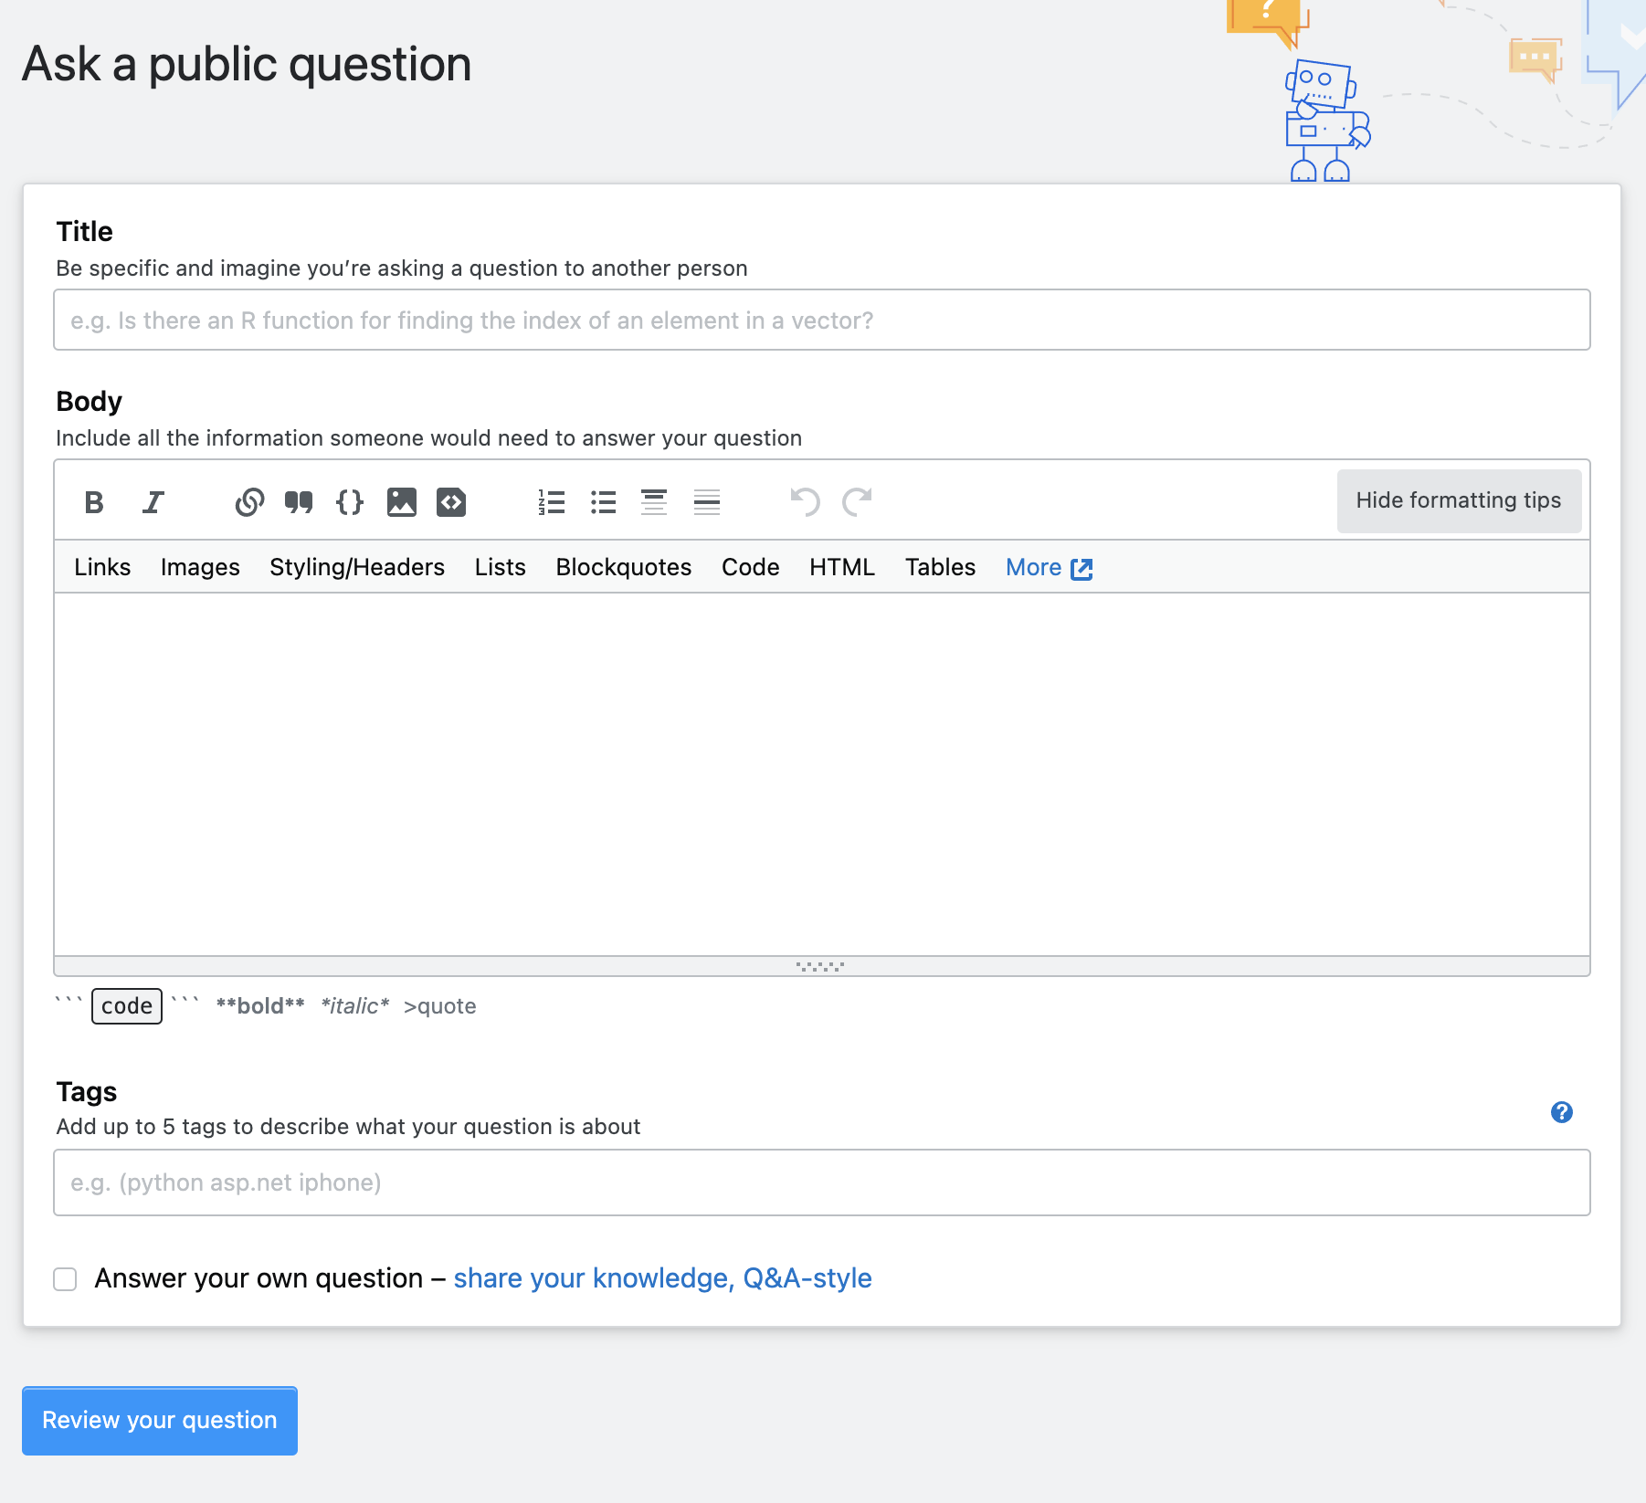Click the >quote formatting hint text

440,1006
